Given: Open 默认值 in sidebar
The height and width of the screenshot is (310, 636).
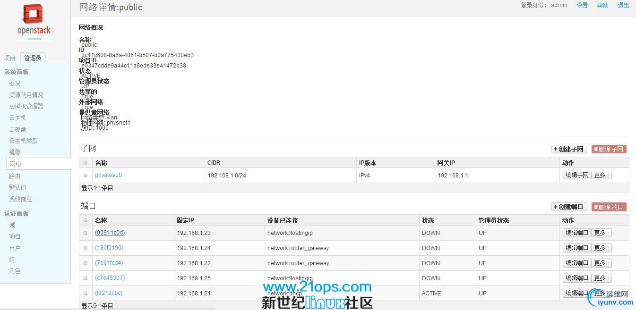Looking at the screenshot, I should [x=18, y=187].
